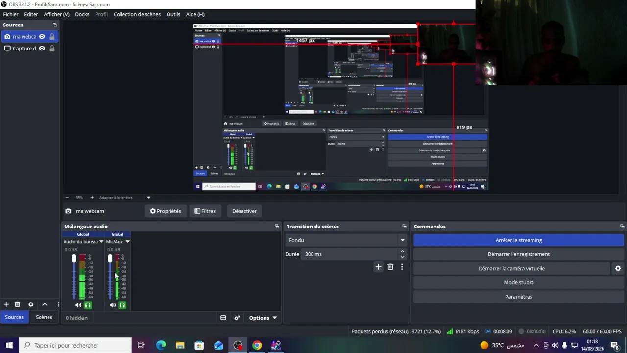The image size is (627, 353).
Task: Delete the selected source with trash icon
Action: click(17, 304)
